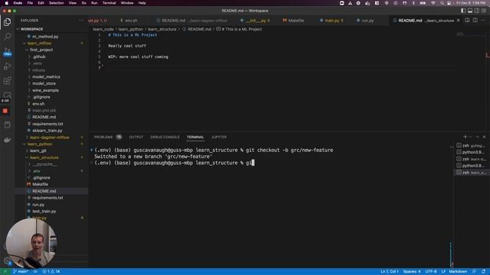Open the Extensions view in activity bar
This screenshot has width=490, height=275.
click(7, 81)
